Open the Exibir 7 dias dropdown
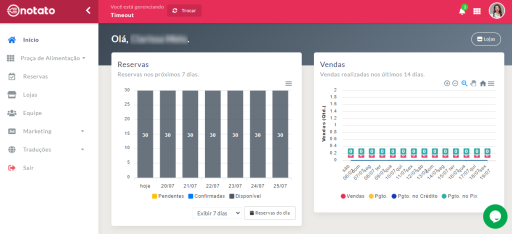Viewport: 512px width, 234px height. click(217, 213)
